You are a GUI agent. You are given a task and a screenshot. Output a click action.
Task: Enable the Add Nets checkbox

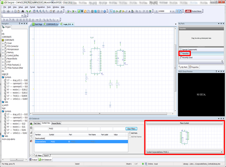130,133
